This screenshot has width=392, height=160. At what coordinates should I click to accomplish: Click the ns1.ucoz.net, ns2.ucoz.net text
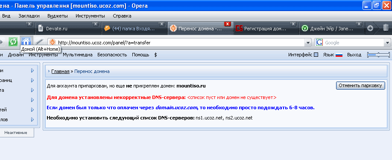coord(224,118)
